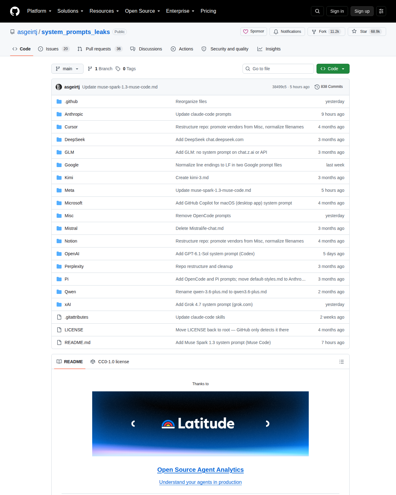This screenshot has width=396, height=495.
Task: View the 0 Tags list
Action: pos(126,69)
